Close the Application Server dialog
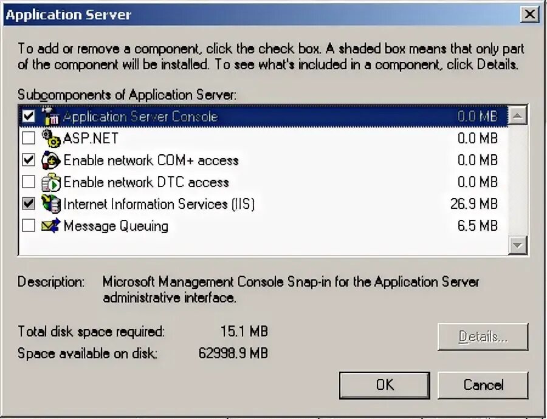Image resolution: width=547 pixels, height=419 pixels. point(529,15)
